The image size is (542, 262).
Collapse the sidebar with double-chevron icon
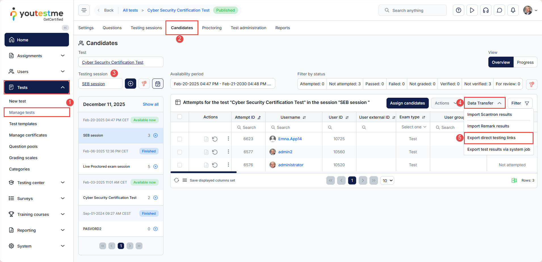click(x=65, y=28)
